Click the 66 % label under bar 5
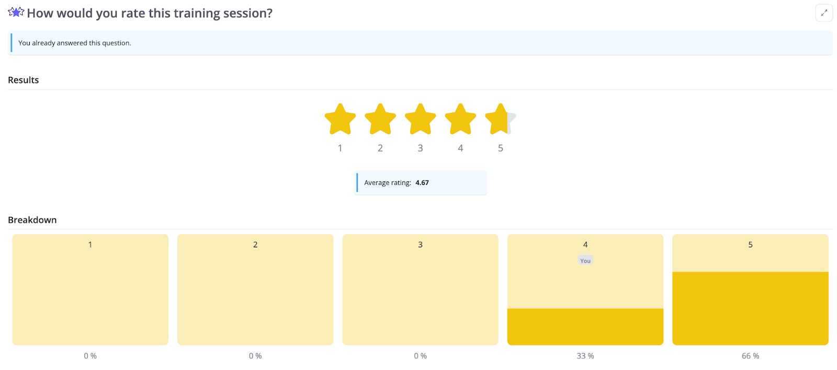Viewport: 837px width, 370px height. point(750,356)
